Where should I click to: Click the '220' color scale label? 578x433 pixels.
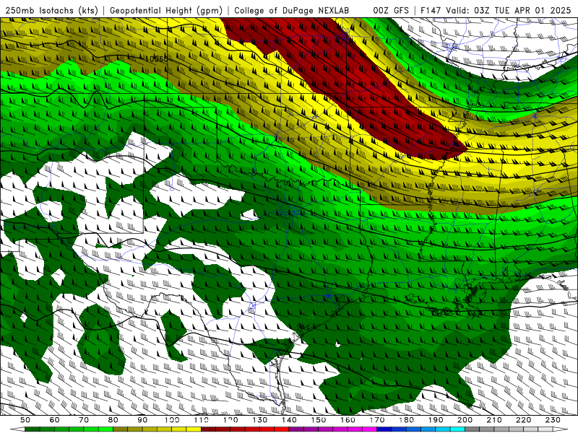point(523,420)
